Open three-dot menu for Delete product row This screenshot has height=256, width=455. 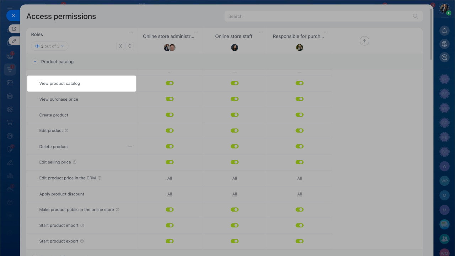tap(130, 146)
